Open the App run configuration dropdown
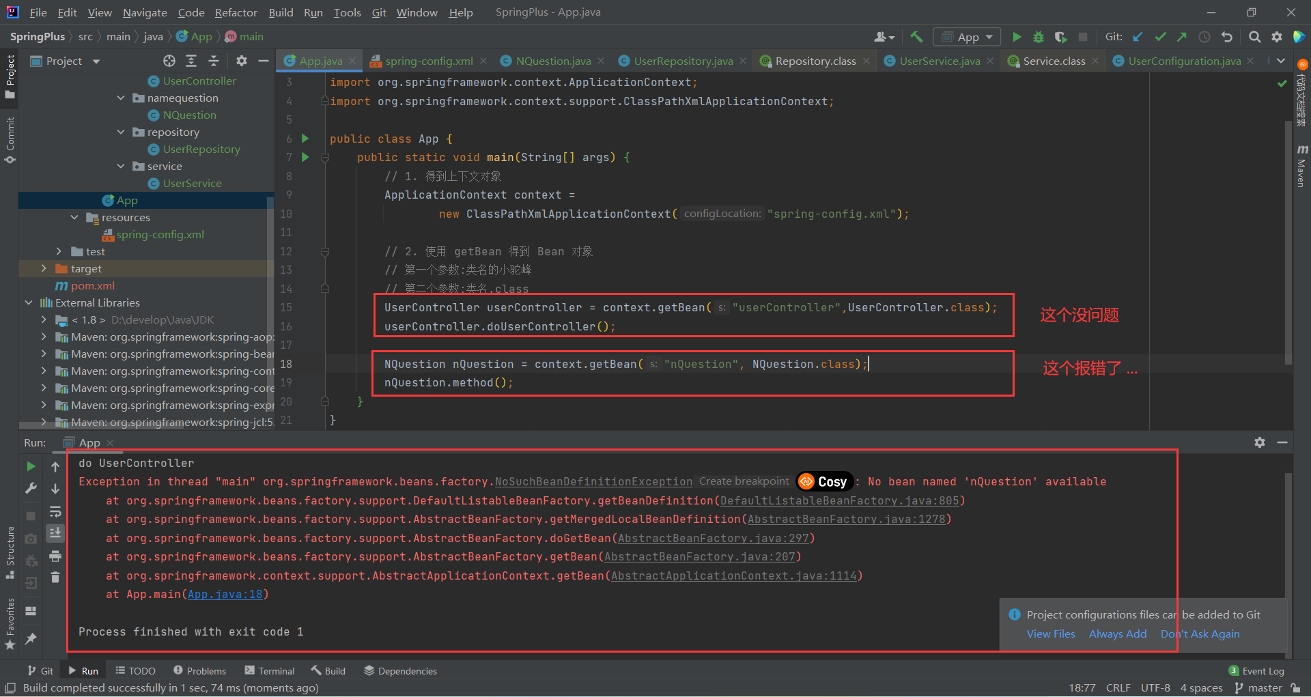The height and width of the screenshot is (697, 1311). [x=968, y=37]
